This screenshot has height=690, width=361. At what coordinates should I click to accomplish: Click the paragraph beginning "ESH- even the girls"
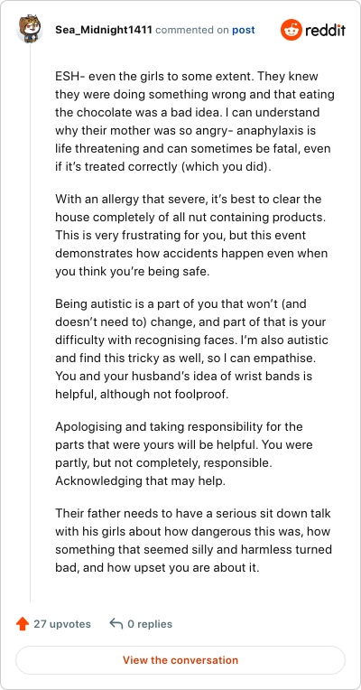[195, 121]
